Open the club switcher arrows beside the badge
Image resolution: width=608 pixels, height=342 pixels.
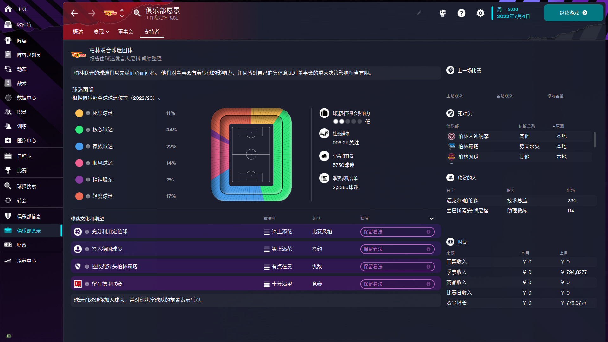pyautogui.click(x=121, y=13)
